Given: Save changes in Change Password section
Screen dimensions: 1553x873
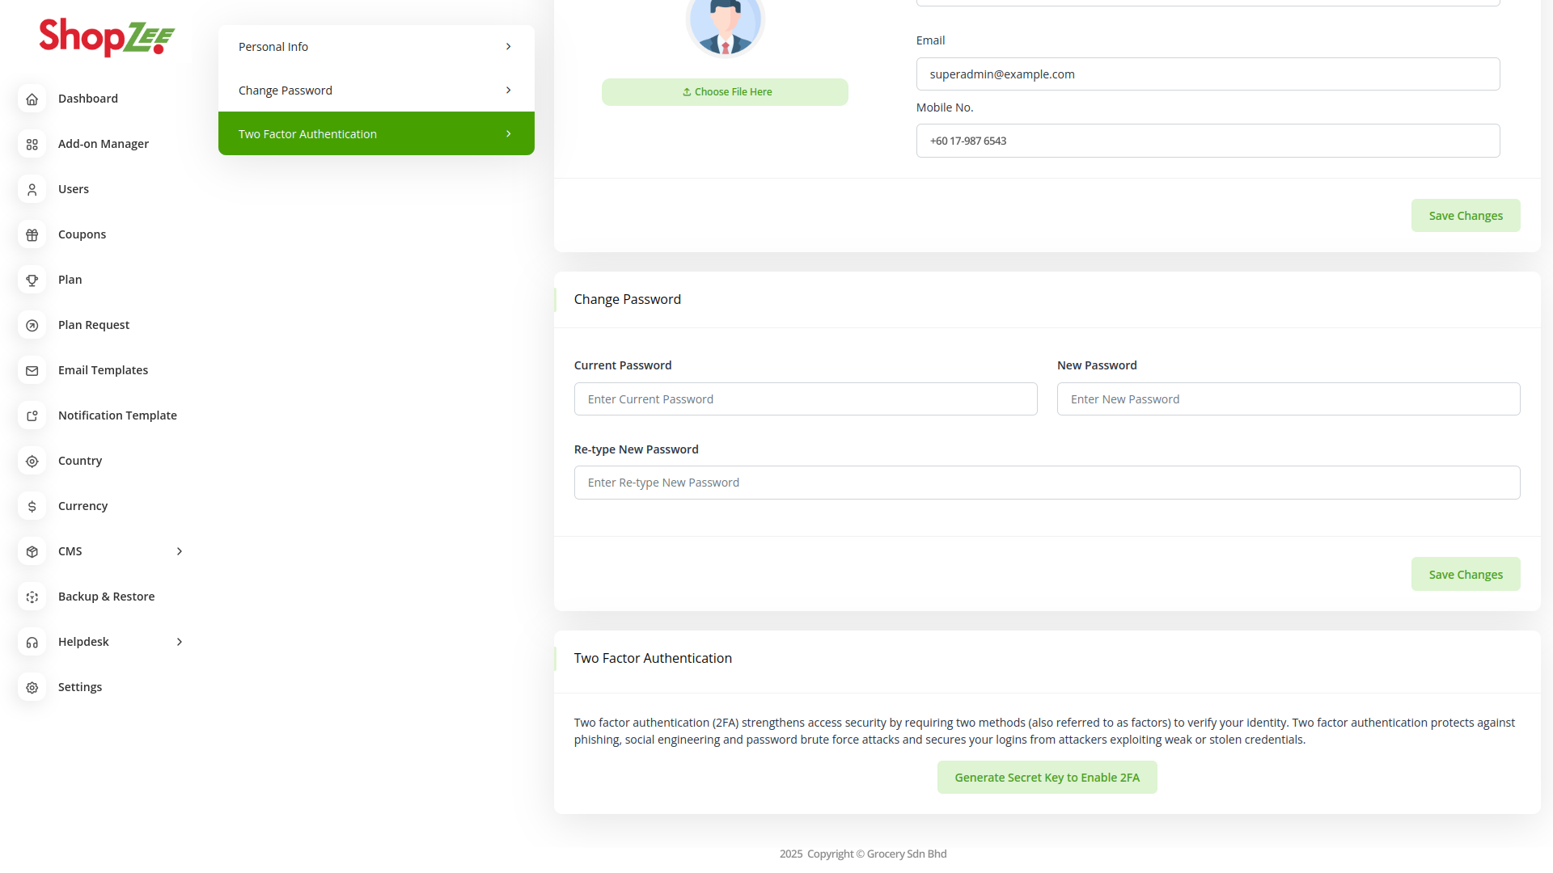Looking at the screenshot, I should (1465, 575).
